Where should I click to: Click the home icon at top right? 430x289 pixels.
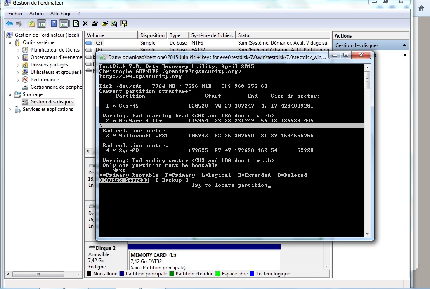tap(421, 8)
